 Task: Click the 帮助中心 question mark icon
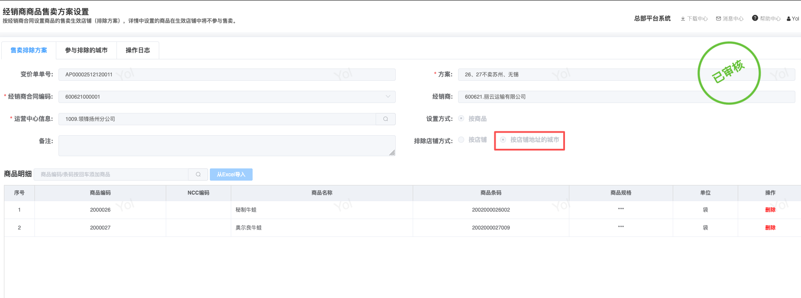point(755,18)
